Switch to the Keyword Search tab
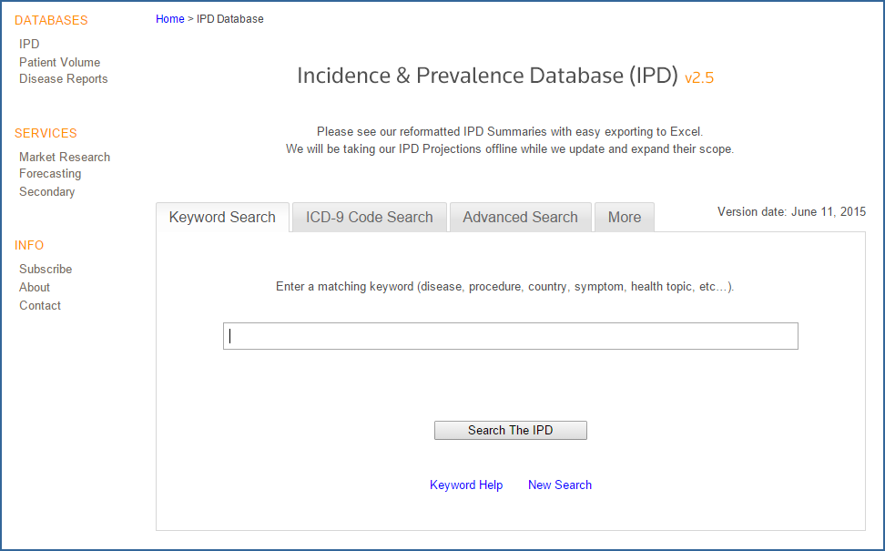 point(222,217)
